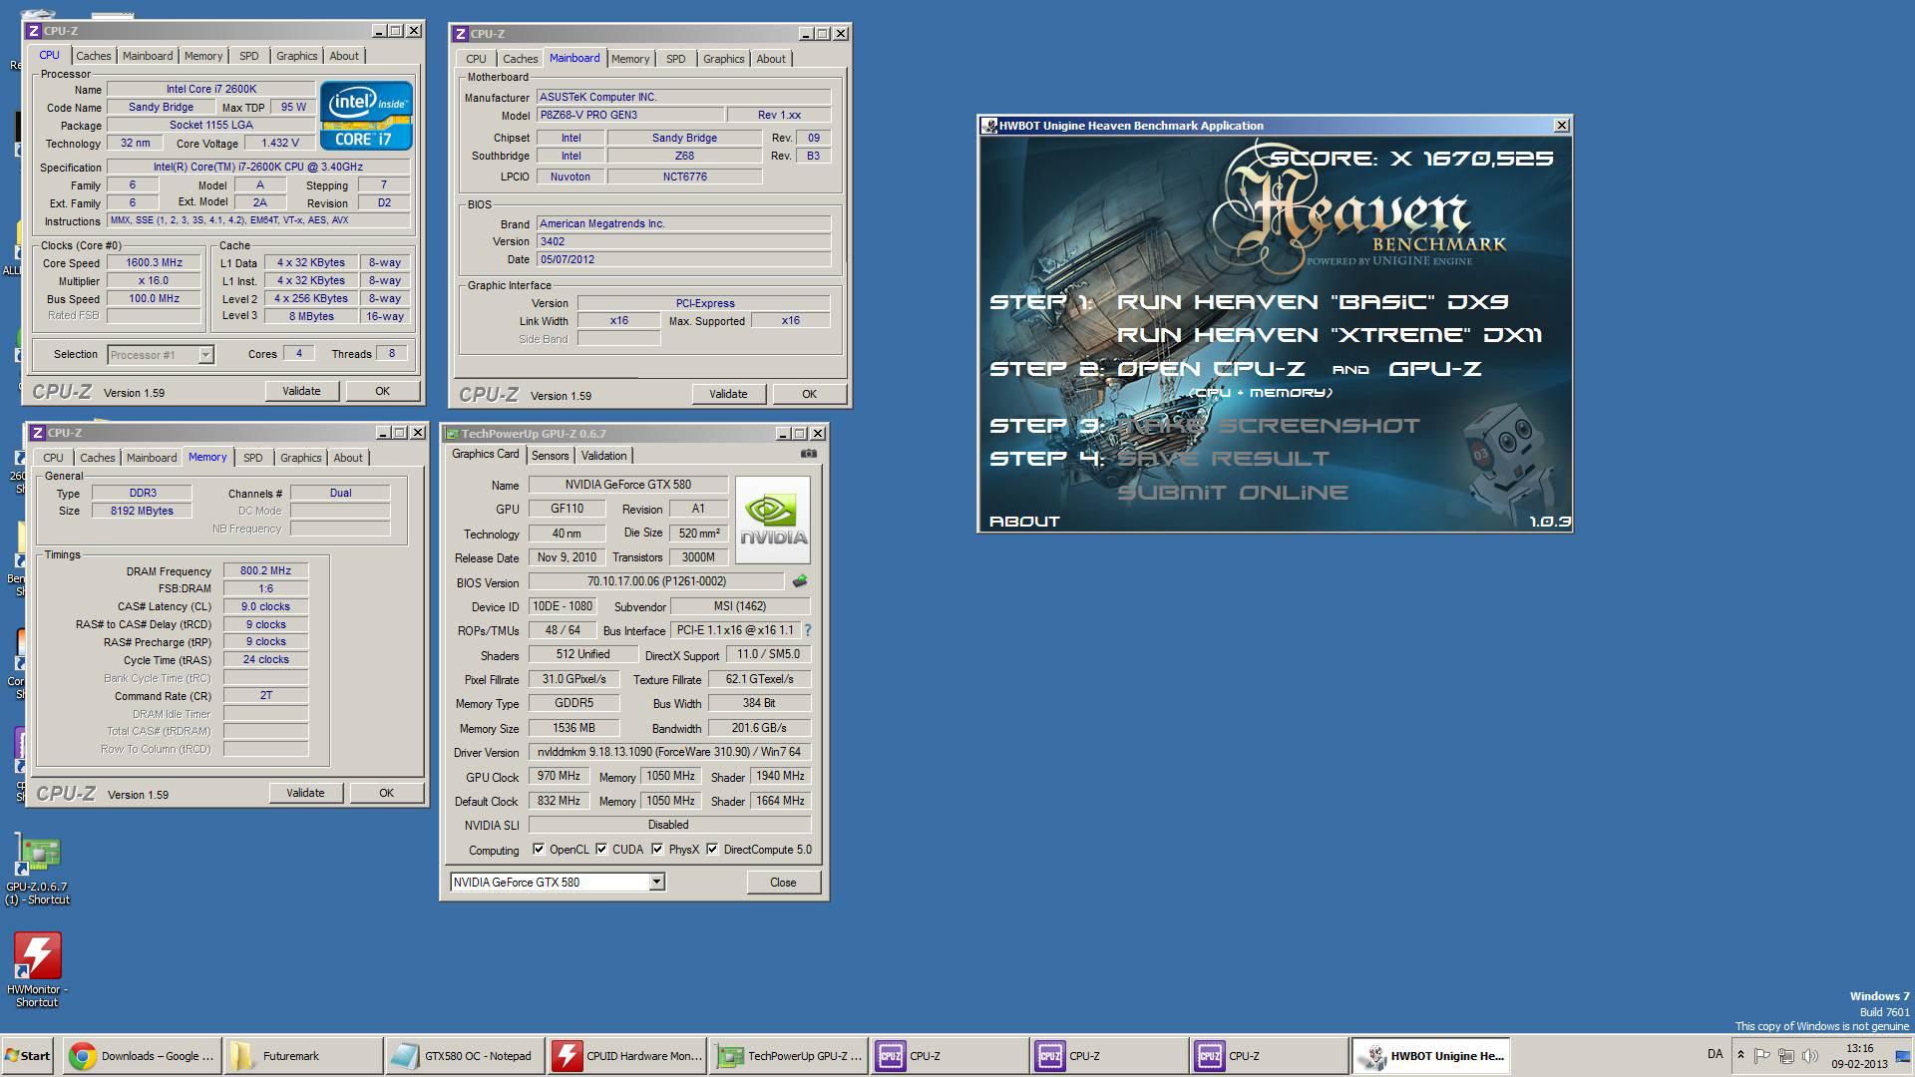Open the Caches tab in CPU window
Screen dimensions: 1915x1077
[x=94, y=56]
